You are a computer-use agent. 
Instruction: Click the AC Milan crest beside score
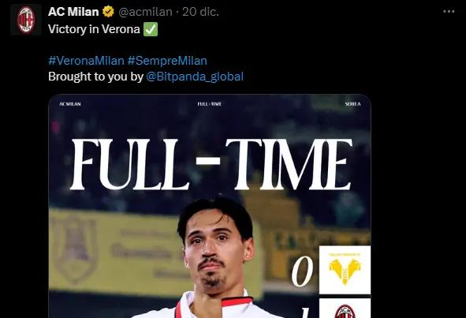(x=345, y=309)
